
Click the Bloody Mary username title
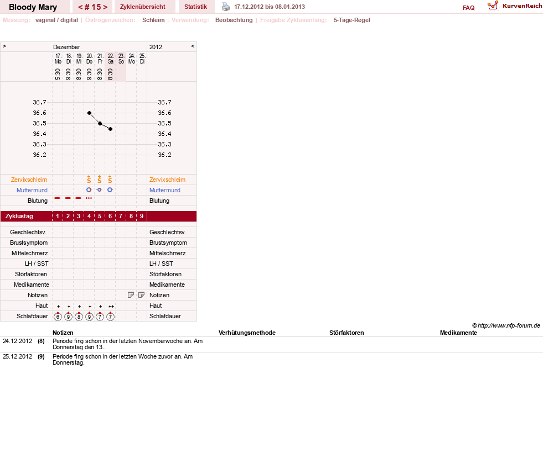click(x=33, y=7)
